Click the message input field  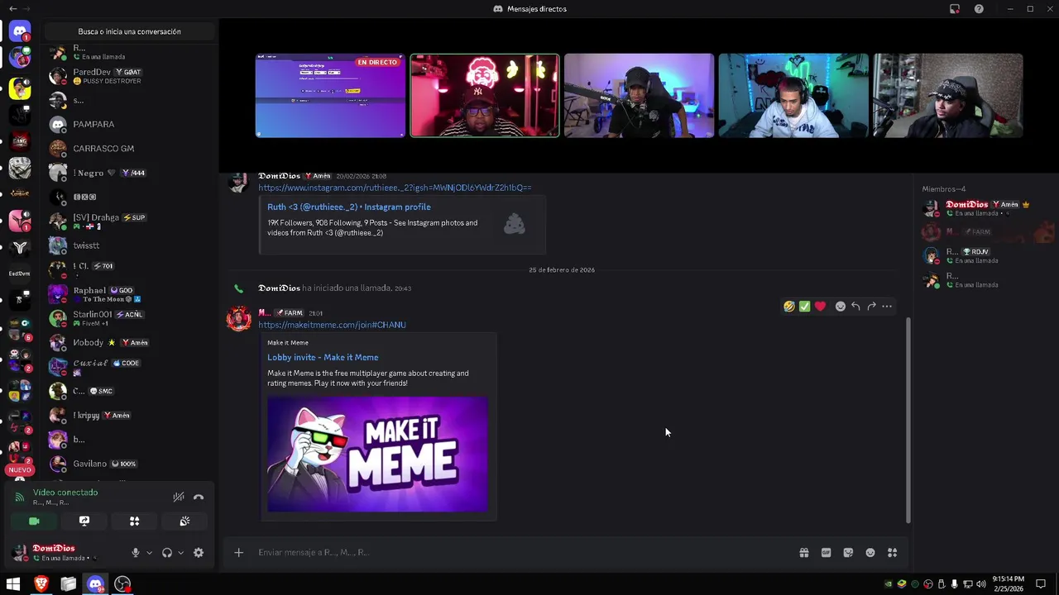click(521, 553)
